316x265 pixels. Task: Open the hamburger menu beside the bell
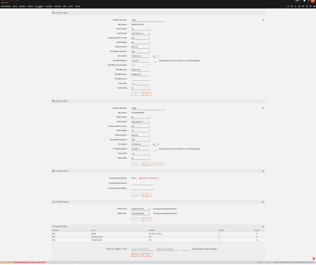point(308,1)
